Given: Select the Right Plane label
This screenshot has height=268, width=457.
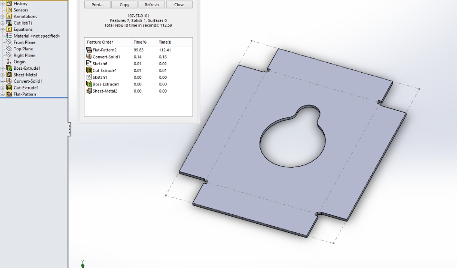Looking at the screenshot, I should [x=24, y=55].
